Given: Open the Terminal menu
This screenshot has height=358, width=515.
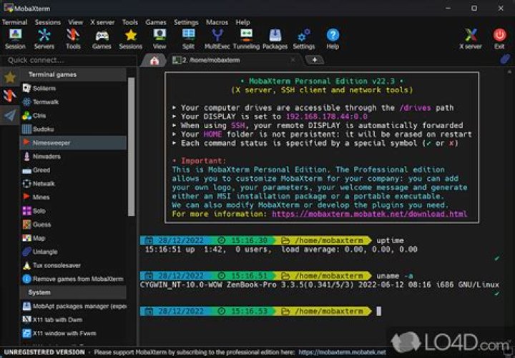Looking at the screenshot, I should coord(14,22).
